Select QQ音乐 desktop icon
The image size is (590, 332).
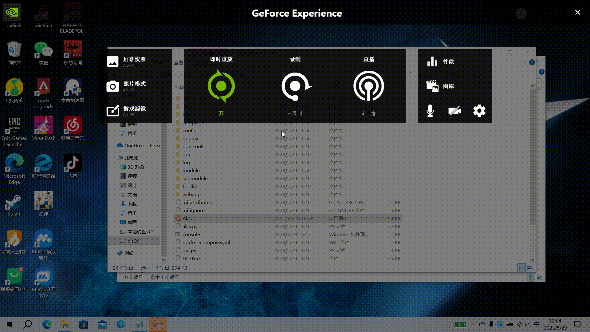coord(14,91)
